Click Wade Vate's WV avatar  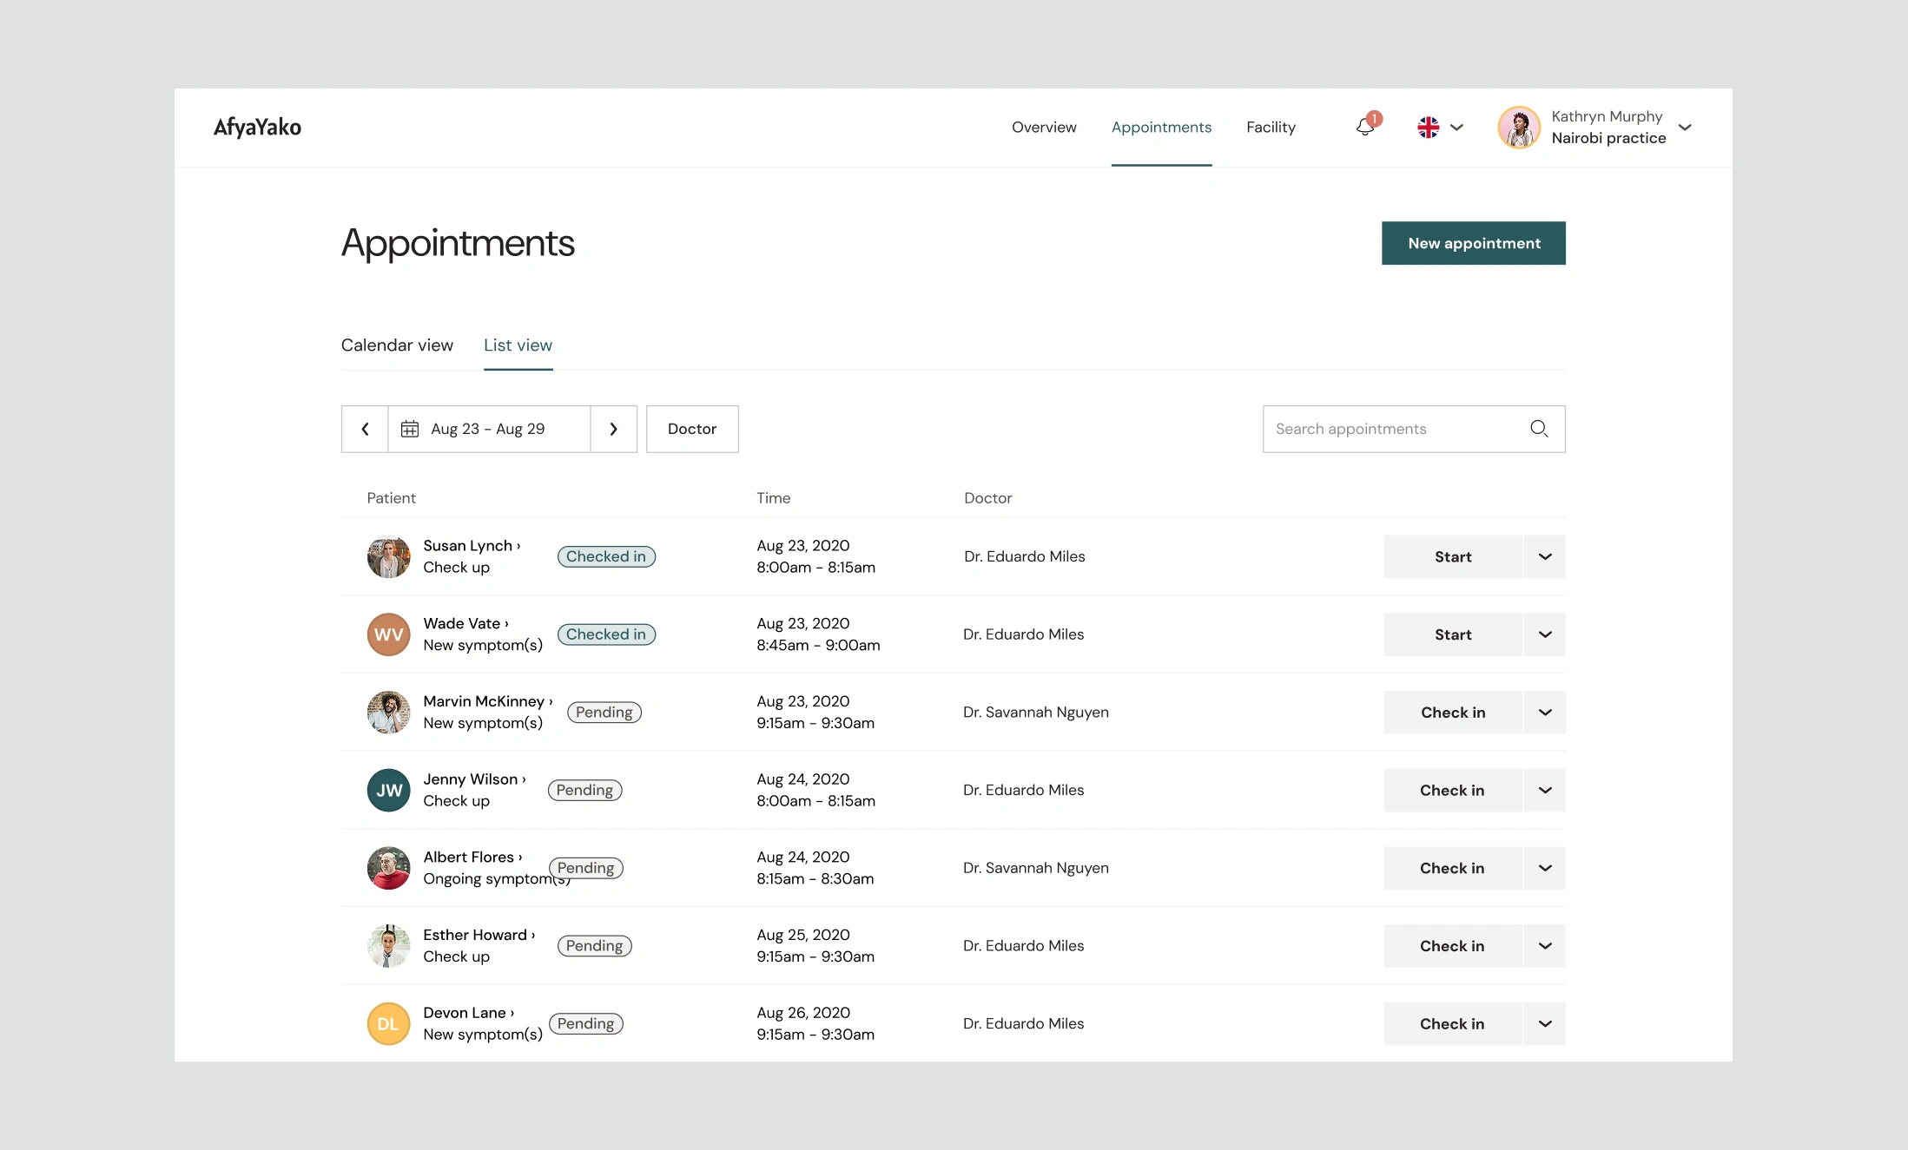[x=388, y=634]
